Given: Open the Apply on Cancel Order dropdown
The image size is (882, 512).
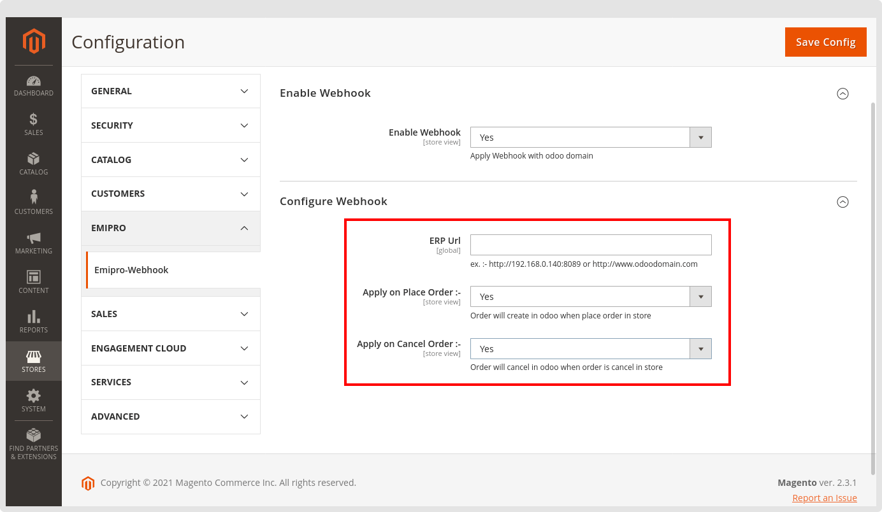Looking at the screenshot, I should (591, 349).
